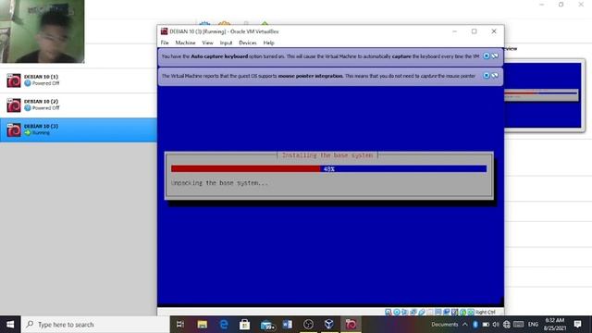Change the ENG input language
This screenshot has height=333, width=592.
pos(533,325)
